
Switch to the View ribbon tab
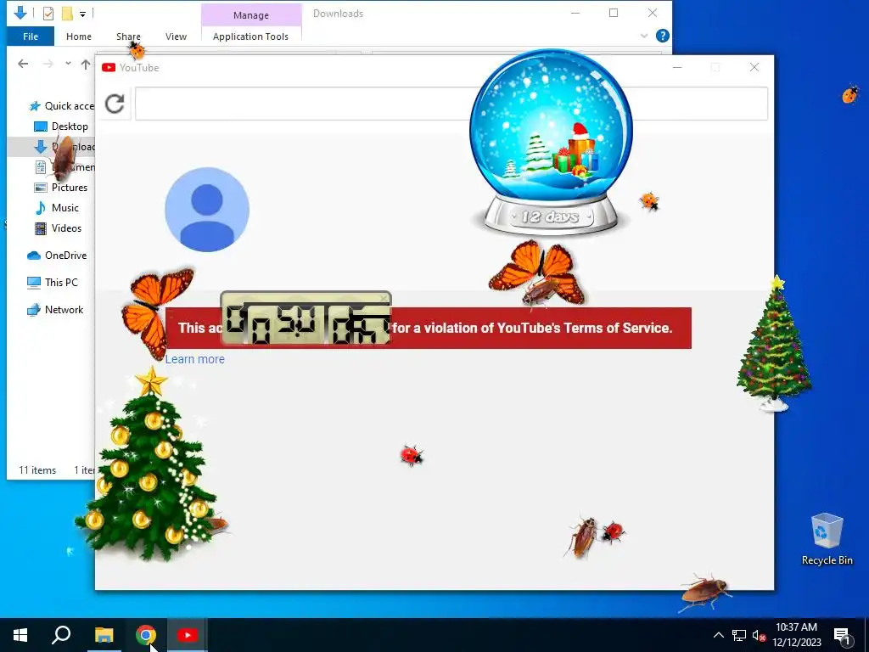pyautogui.click(x=176, y=37)
